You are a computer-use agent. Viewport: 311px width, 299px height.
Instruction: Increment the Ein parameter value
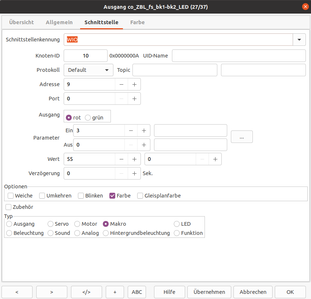(x=144, y=130)
